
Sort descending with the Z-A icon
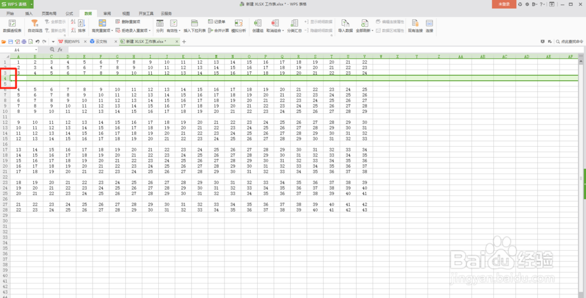[73, 30]
